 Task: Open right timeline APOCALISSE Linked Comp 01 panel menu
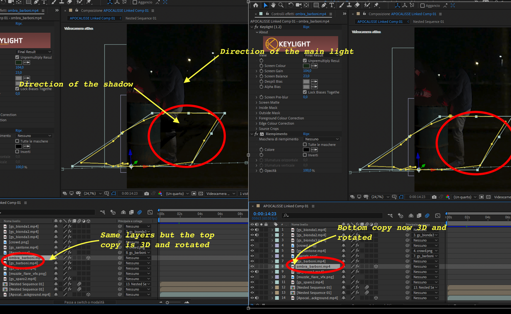pos(313,206)
